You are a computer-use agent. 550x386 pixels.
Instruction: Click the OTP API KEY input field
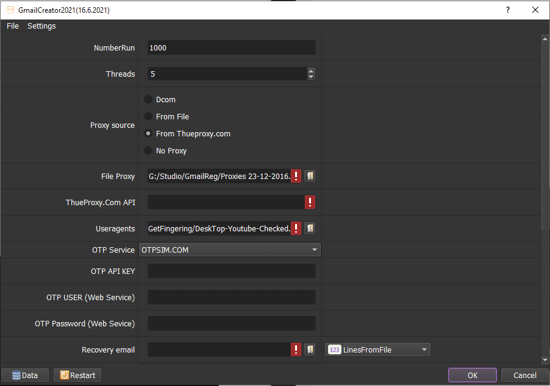[x=232, y=271]
